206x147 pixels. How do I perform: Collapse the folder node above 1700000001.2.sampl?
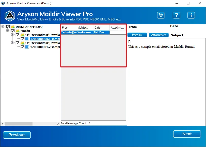[12, 43]
